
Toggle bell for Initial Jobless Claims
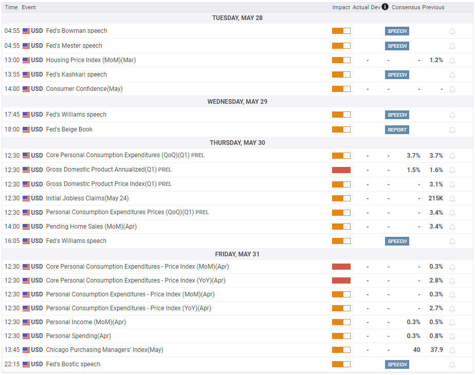[x=452, y=199]
